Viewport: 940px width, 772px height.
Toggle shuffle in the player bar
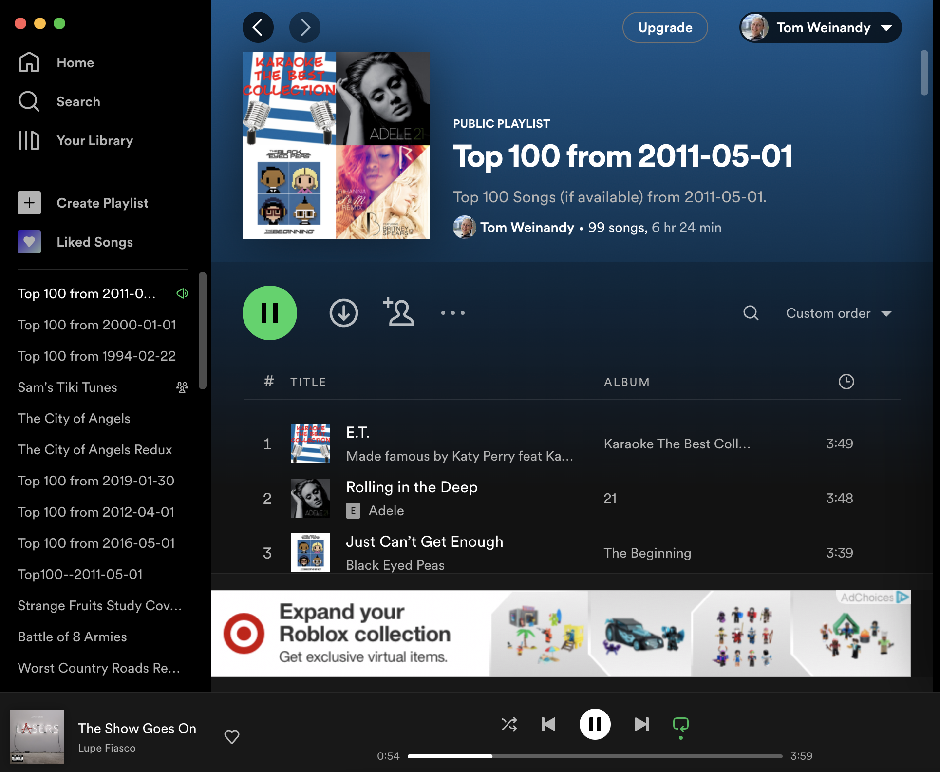click(x=509, y=724)
